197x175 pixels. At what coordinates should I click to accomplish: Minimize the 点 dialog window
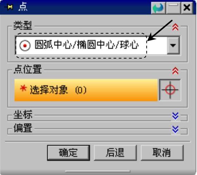[x=173, y=8]
